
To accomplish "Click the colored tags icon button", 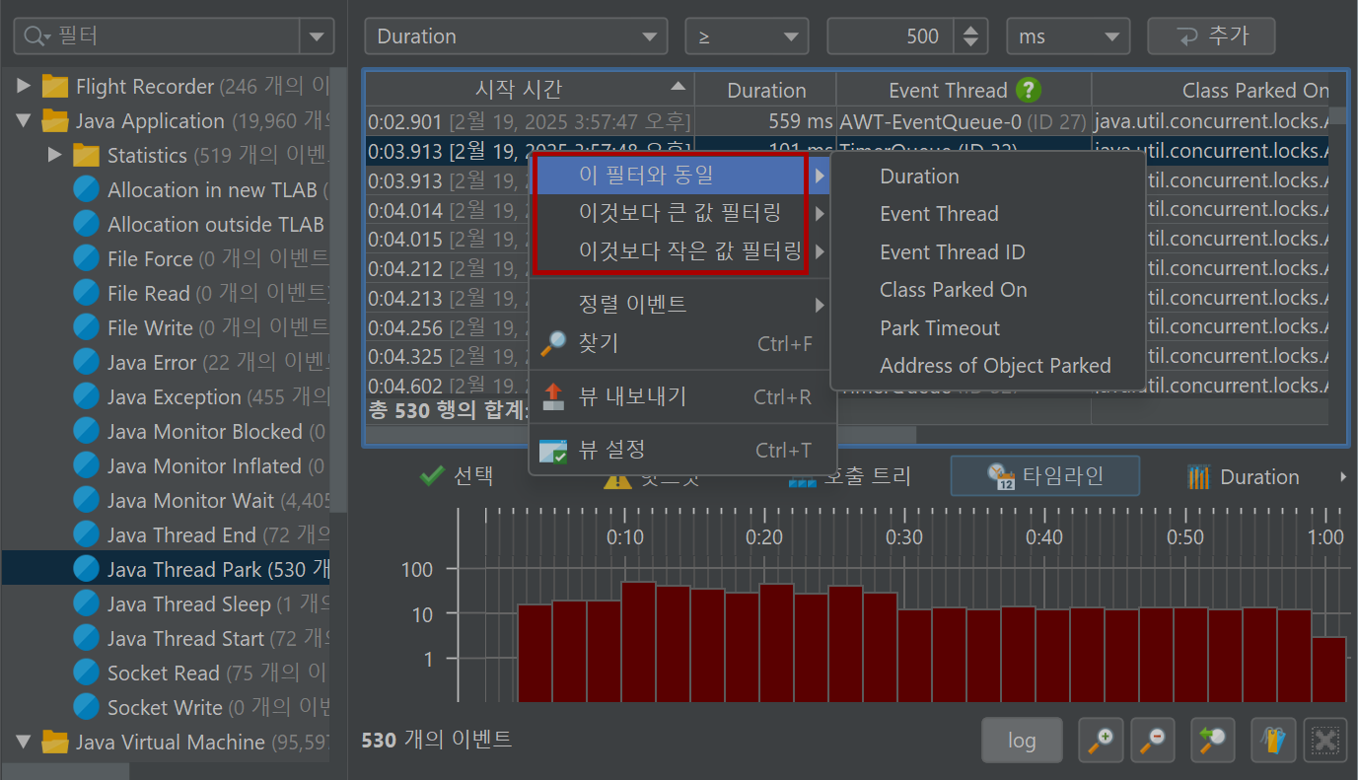I will [1273, 739].
